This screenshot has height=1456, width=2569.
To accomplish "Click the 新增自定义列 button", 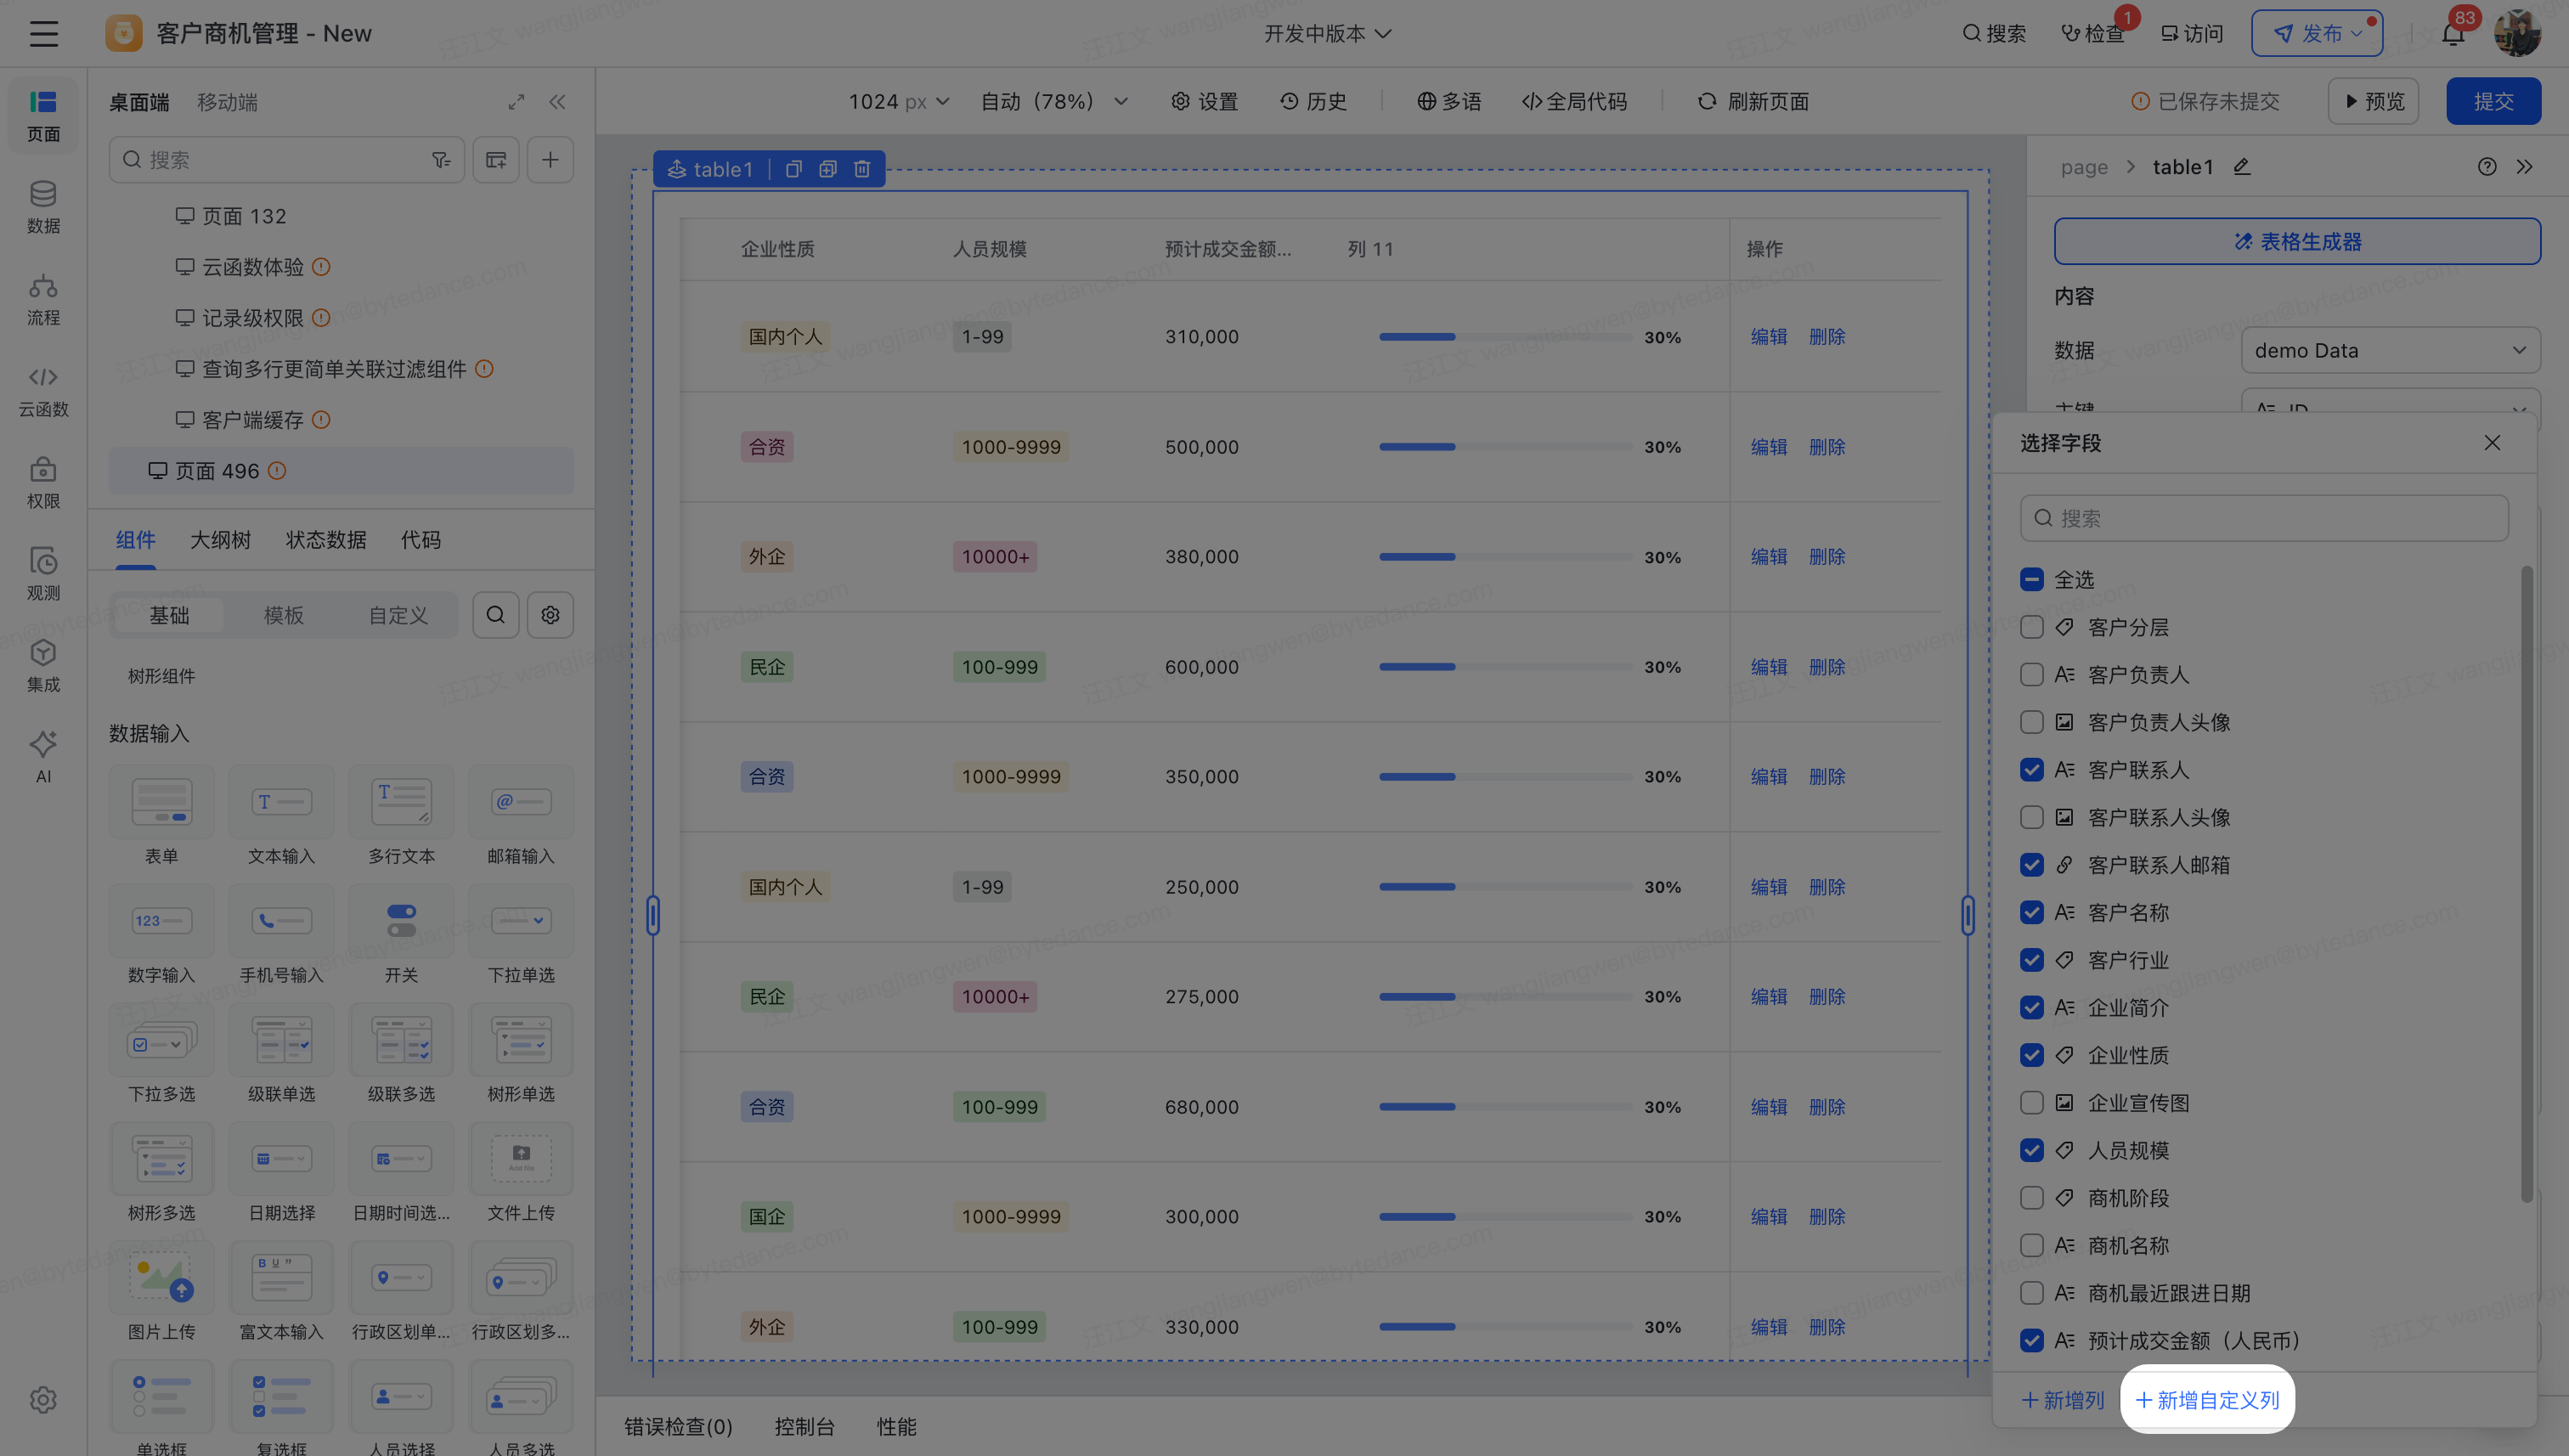I will (2207, 1399).
